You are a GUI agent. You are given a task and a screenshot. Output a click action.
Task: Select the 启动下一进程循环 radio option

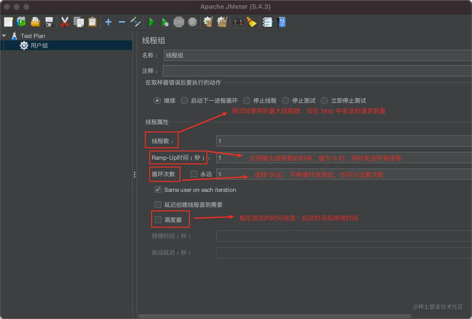(184, 101)
